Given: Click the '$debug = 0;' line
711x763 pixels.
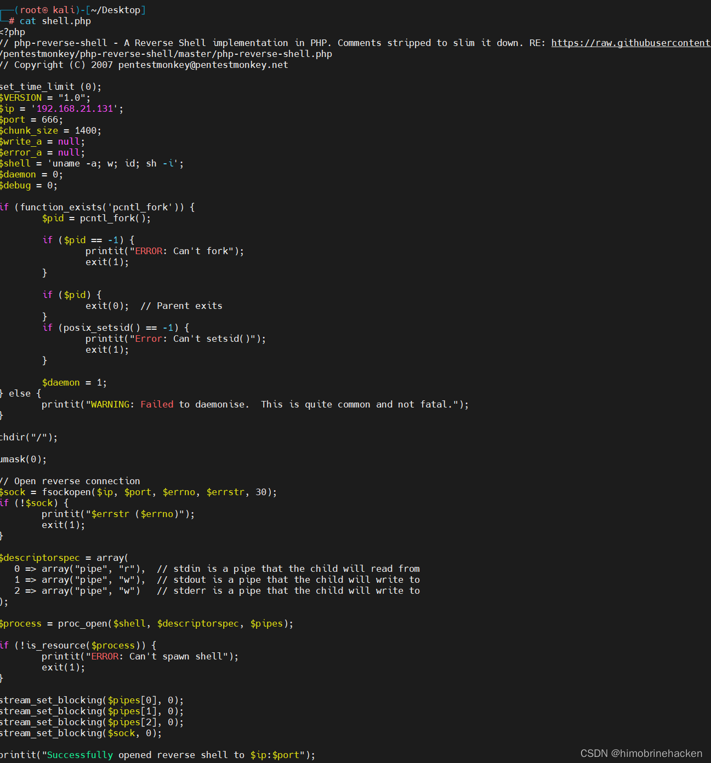Looking at the screenshot, I should tap(29, 185).
